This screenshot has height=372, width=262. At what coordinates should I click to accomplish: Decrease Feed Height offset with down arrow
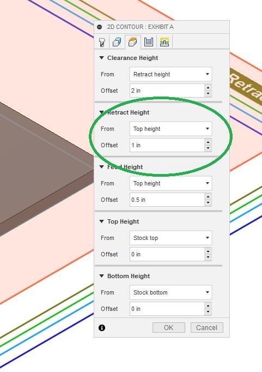208,203
